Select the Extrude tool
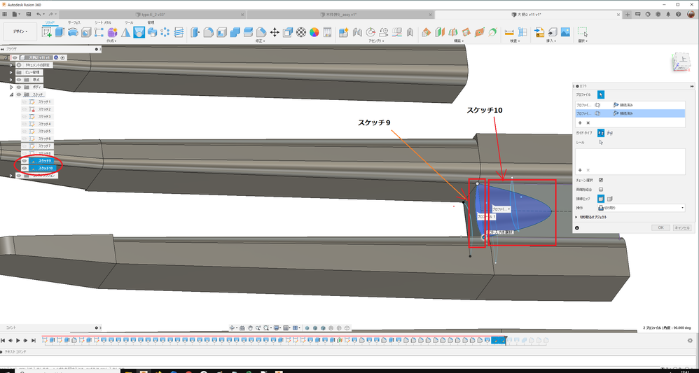 [60, 32]
